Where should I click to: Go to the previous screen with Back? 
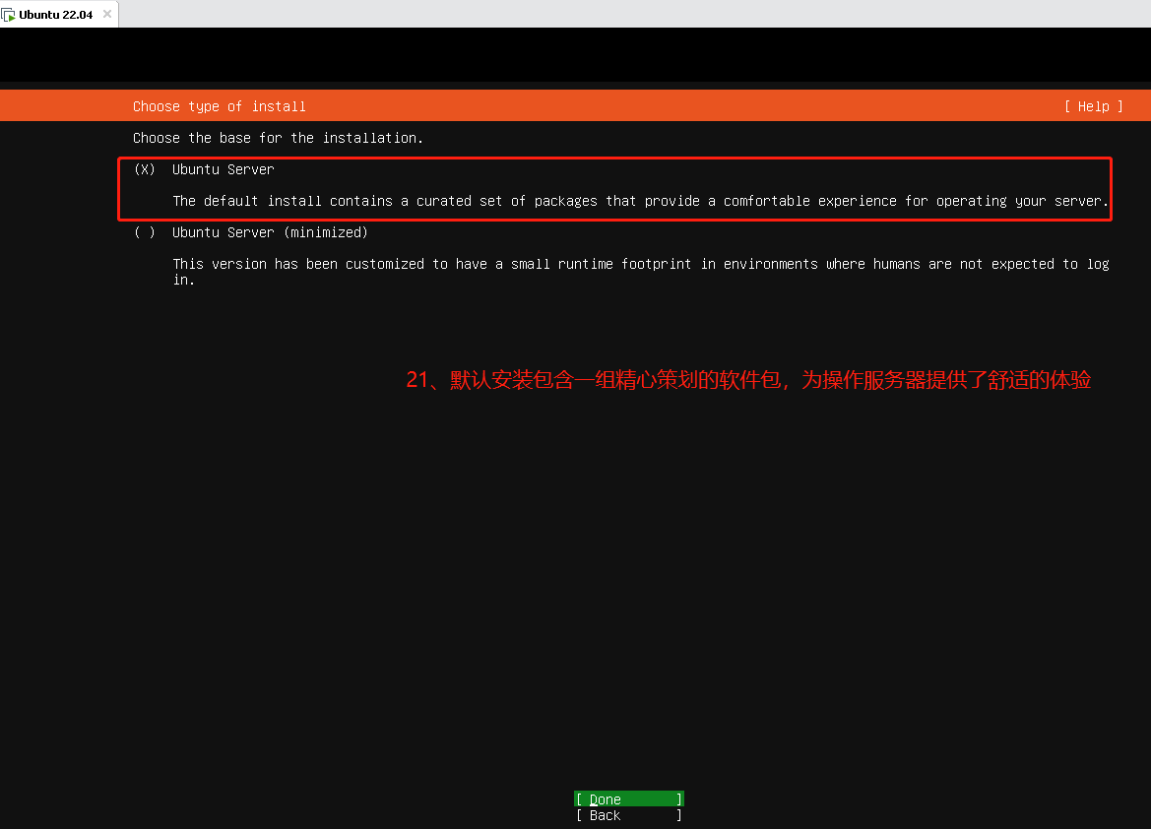click(629, 815)
